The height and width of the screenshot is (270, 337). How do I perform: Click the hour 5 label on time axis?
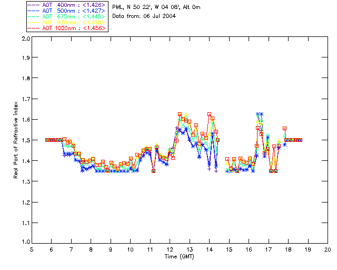tap(32, 249)
